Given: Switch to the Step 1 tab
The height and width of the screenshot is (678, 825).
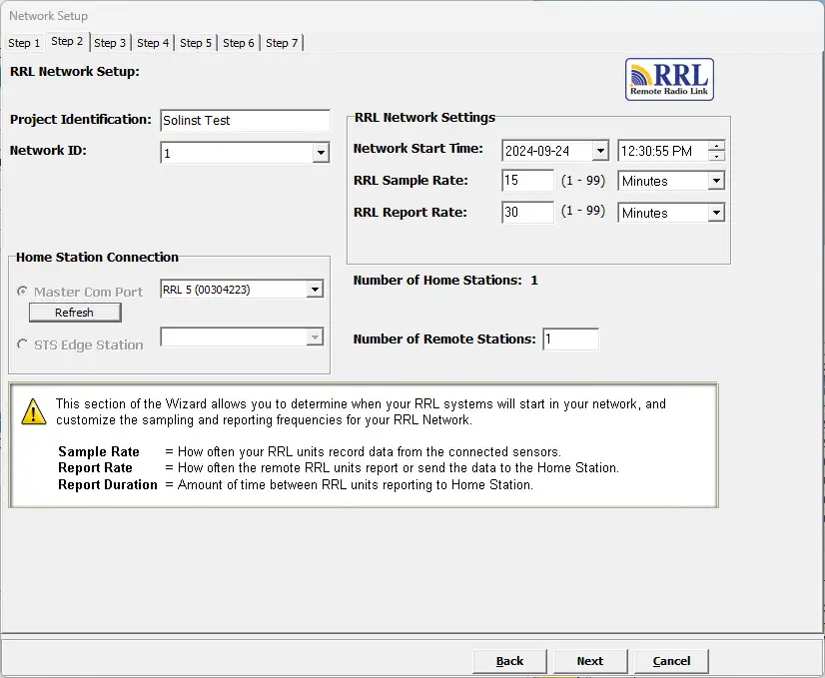Looking at the screenshot, I should coord(23,42).
